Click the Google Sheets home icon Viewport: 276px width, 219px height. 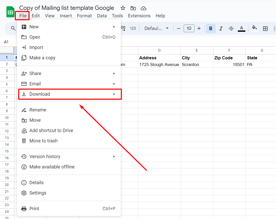point(10,12)
